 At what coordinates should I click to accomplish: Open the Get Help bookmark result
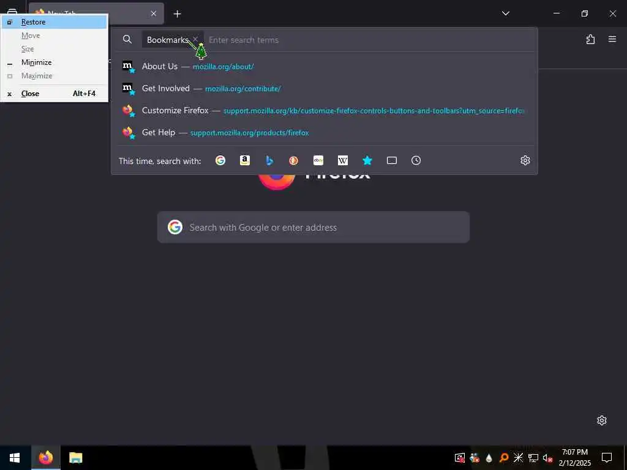point(325,132)
